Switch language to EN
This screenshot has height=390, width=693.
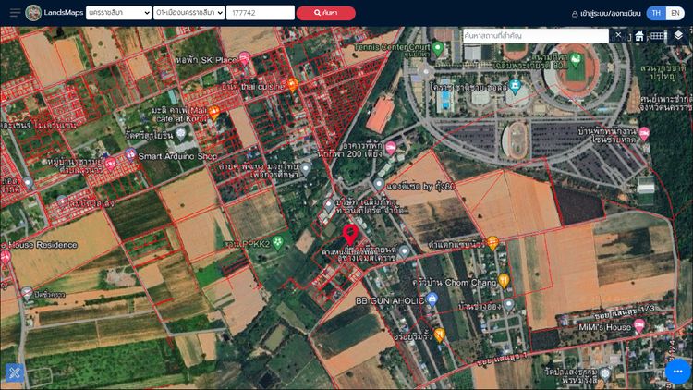675,13
